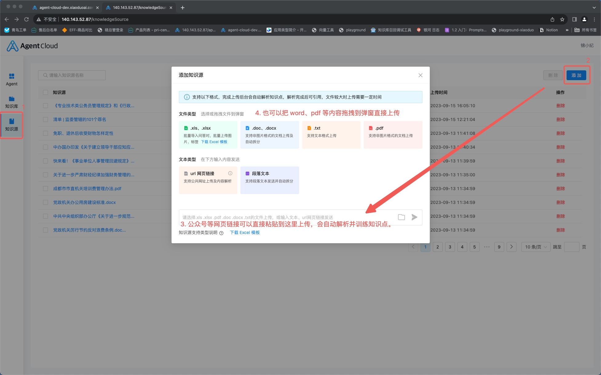
Task: Open browser profile icon
Action: coord(584,19)
